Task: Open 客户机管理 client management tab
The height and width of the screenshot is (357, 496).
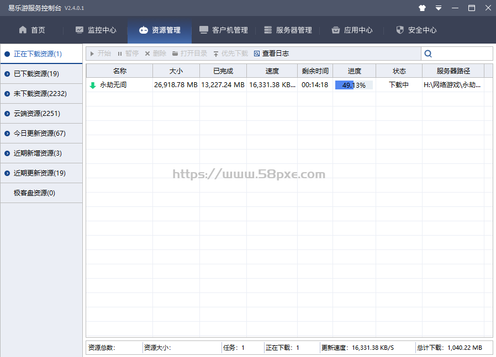Action: (224, 30)
